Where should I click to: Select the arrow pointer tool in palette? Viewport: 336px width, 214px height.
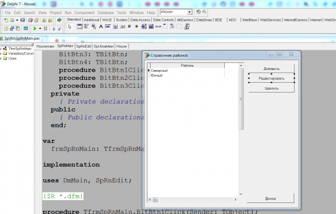click(x=70, y=27)
